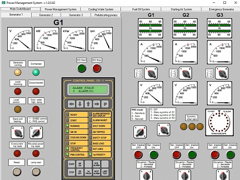This screenshot has width=240, height=180.
Task: Switch to Main Switchboard tab
Action: pos(20,9)
